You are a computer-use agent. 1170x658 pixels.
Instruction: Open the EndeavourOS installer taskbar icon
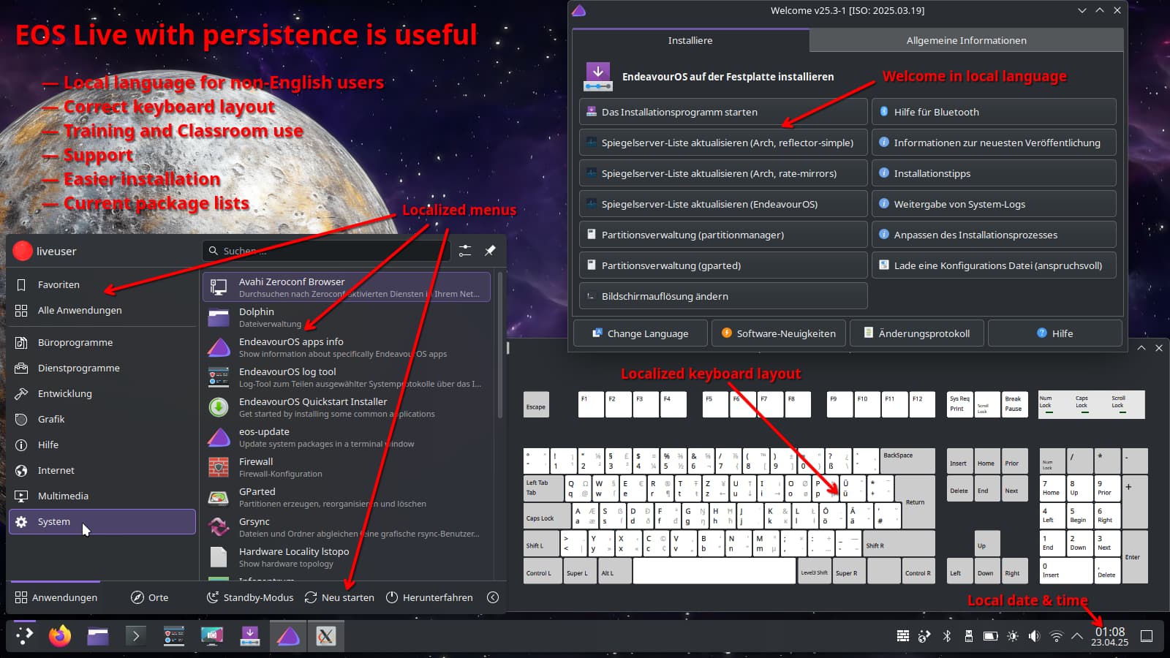(x=250, y=636)
